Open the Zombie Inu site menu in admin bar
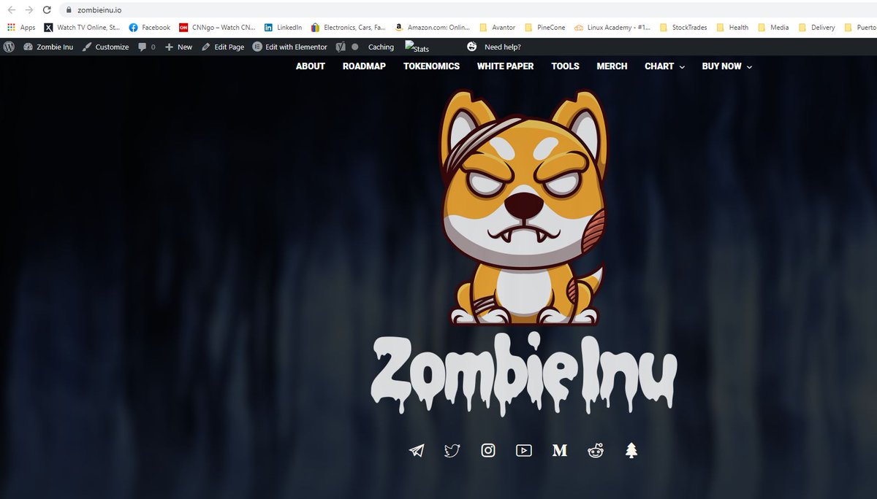Viewport: 877px width, 499px height. (x=48, y=47)
